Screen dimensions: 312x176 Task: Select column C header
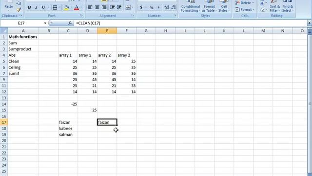[x=68, y=31]
